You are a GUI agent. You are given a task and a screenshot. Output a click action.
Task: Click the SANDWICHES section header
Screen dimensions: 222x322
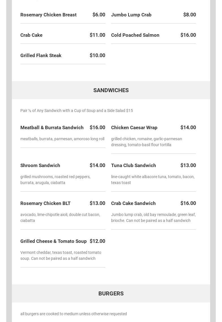[111, 90]
